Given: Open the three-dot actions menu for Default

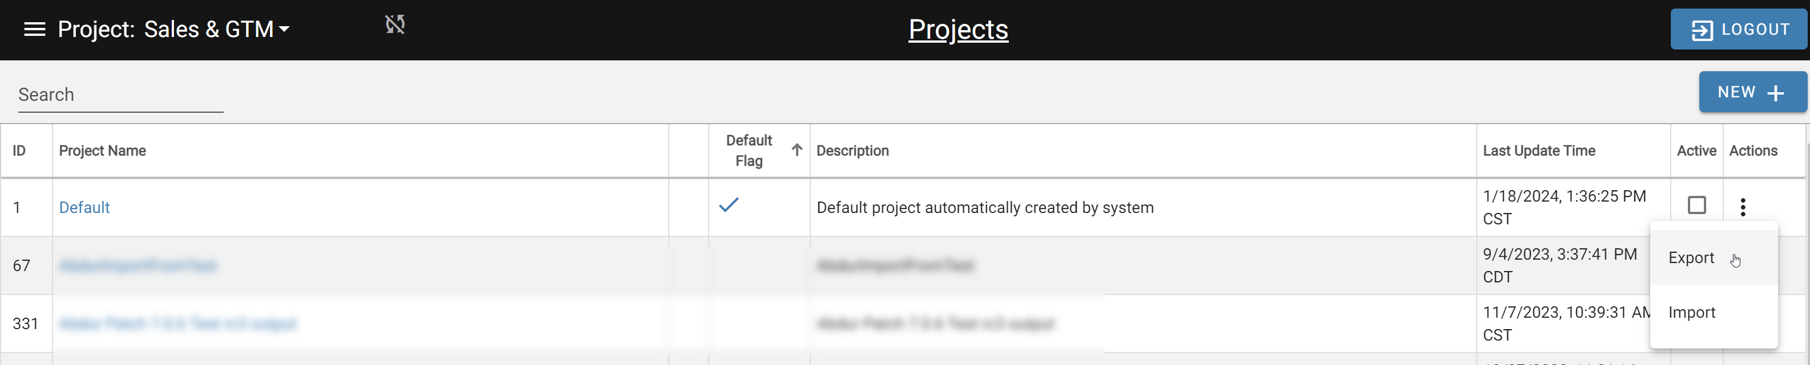Looking at the screenshot, I should [1743, 207].
